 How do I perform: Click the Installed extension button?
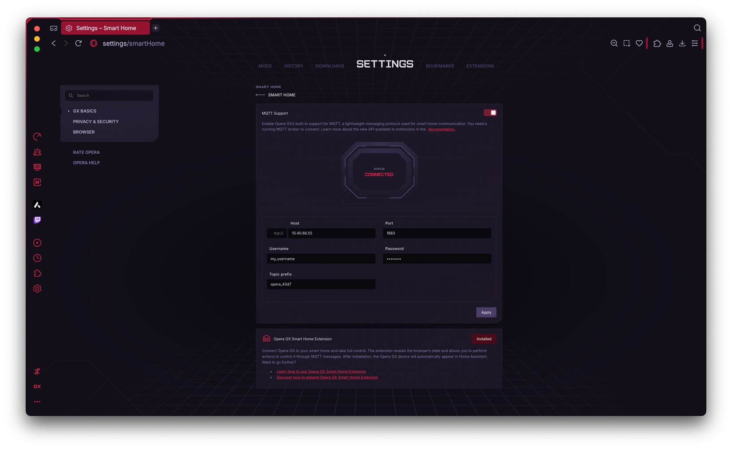tap(484, 339)
